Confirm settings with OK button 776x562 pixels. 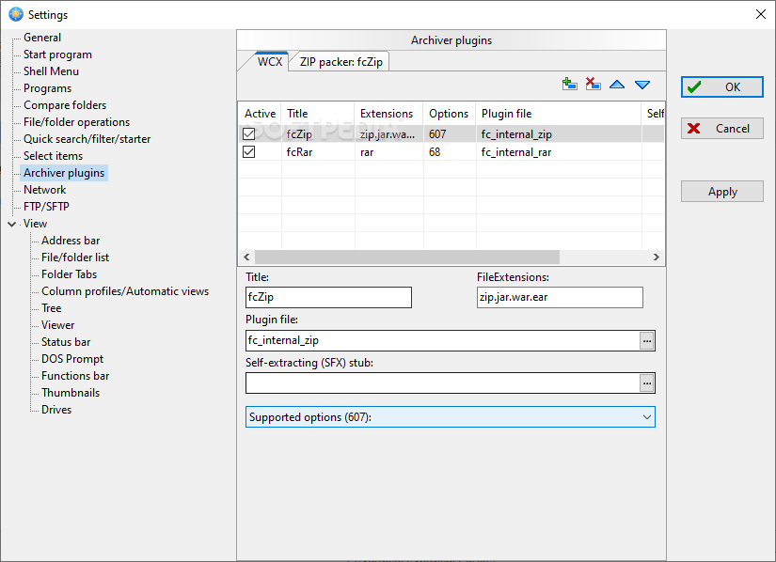click(722, 87)
